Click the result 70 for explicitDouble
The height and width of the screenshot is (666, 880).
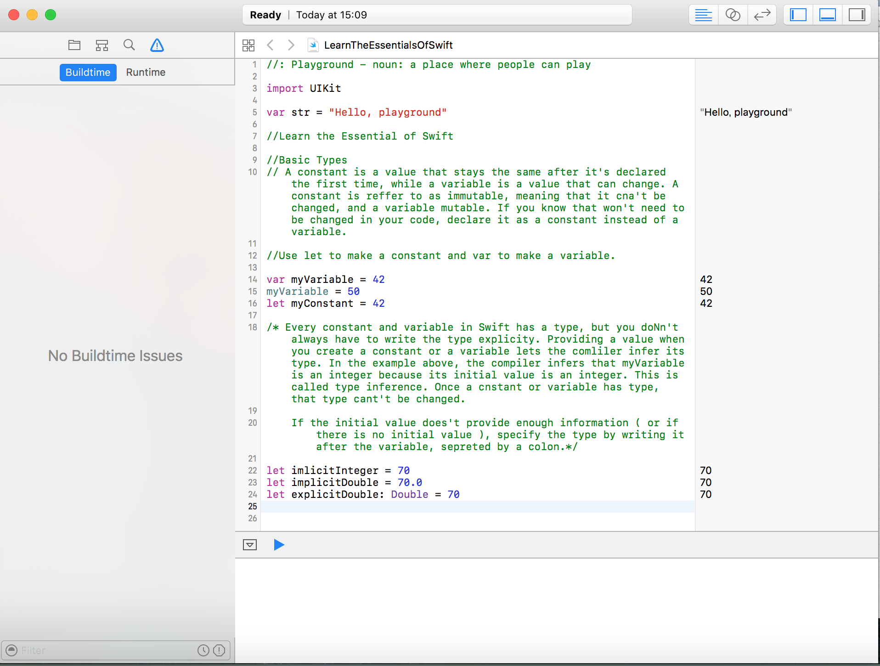pos(705,494)
